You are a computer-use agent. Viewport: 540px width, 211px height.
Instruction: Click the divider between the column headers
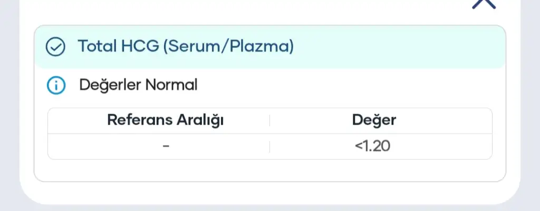pyautogui.click(x=269, y=120)
